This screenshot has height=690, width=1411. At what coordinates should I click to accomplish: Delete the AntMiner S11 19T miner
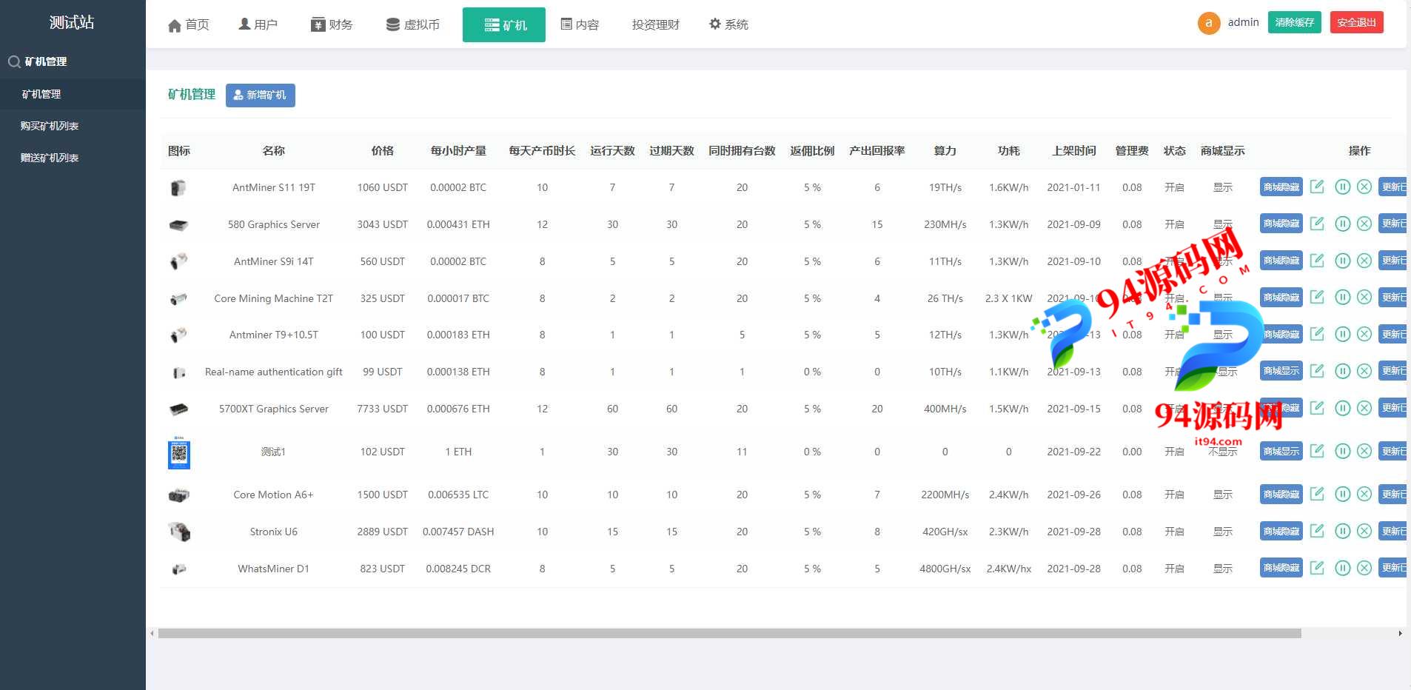(1364, 187)
